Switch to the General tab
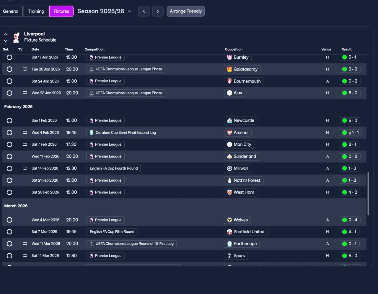 (11, 11)
